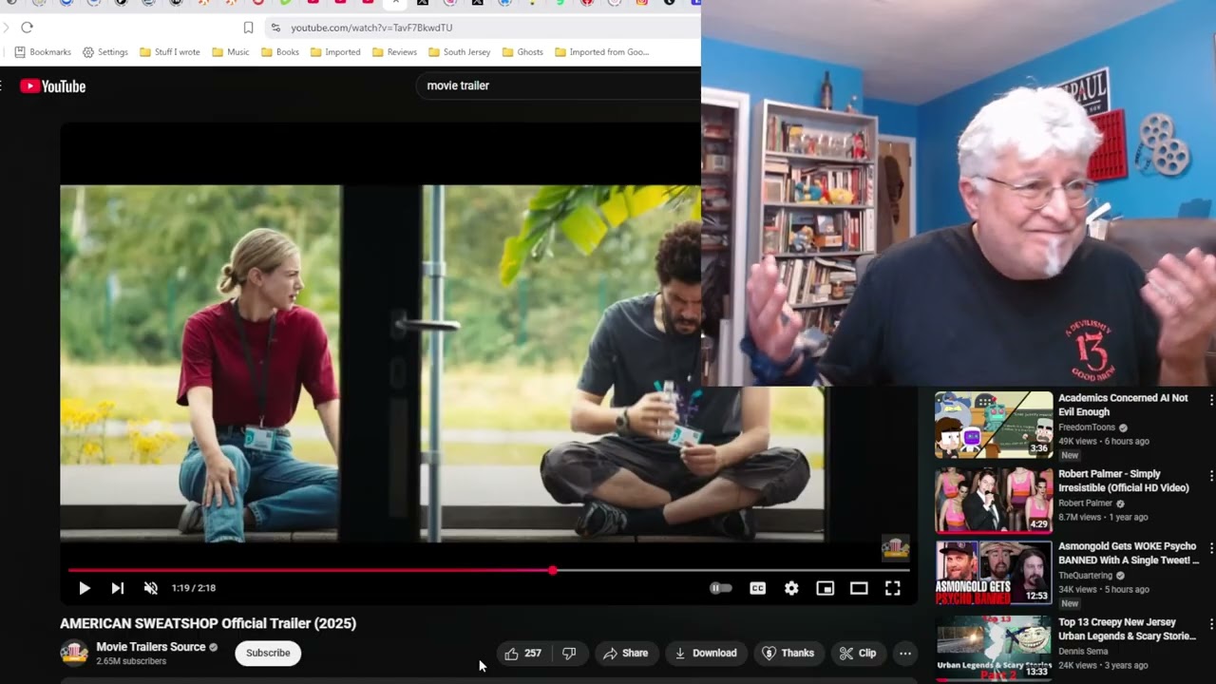This screenshot has width=1216, height=684.
Task: Open the Movie Trailers Source channel name link
Action: (151, 647)
